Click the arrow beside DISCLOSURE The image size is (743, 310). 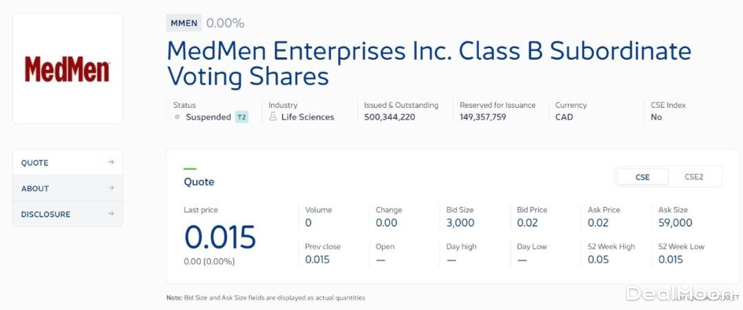pyautogui.click(x=111, y=214)
